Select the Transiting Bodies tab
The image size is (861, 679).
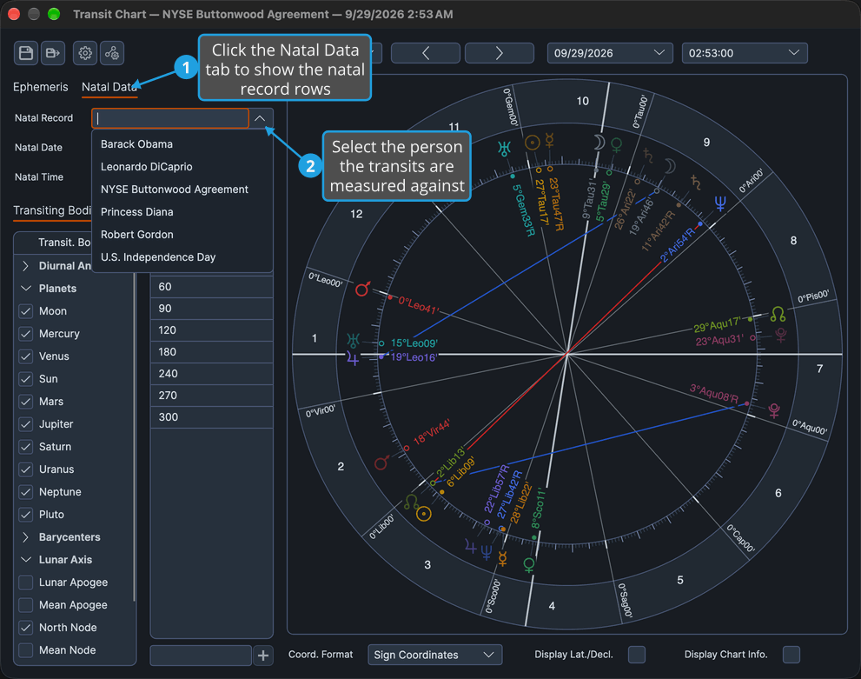52,210
